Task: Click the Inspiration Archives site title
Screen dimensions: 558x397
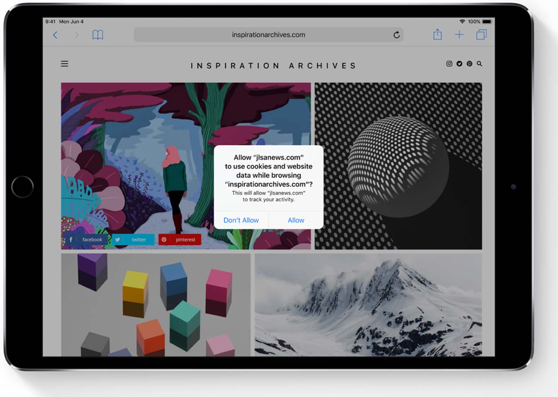Action: (273, 65)
